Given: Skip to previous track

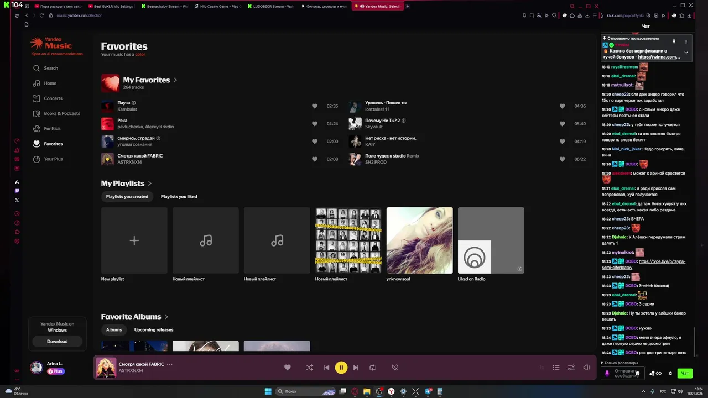Looking at the screenshot, I should [326, 368].
